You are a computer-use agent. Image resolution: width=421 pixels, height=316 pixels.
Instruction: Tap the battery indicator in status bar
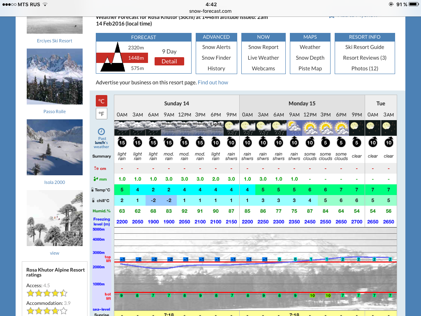tap(414, 4)
